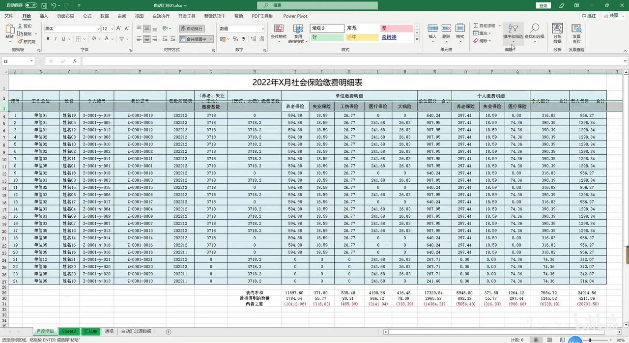
Task: Toggle top vertical align button
Action: coord(139,29)
